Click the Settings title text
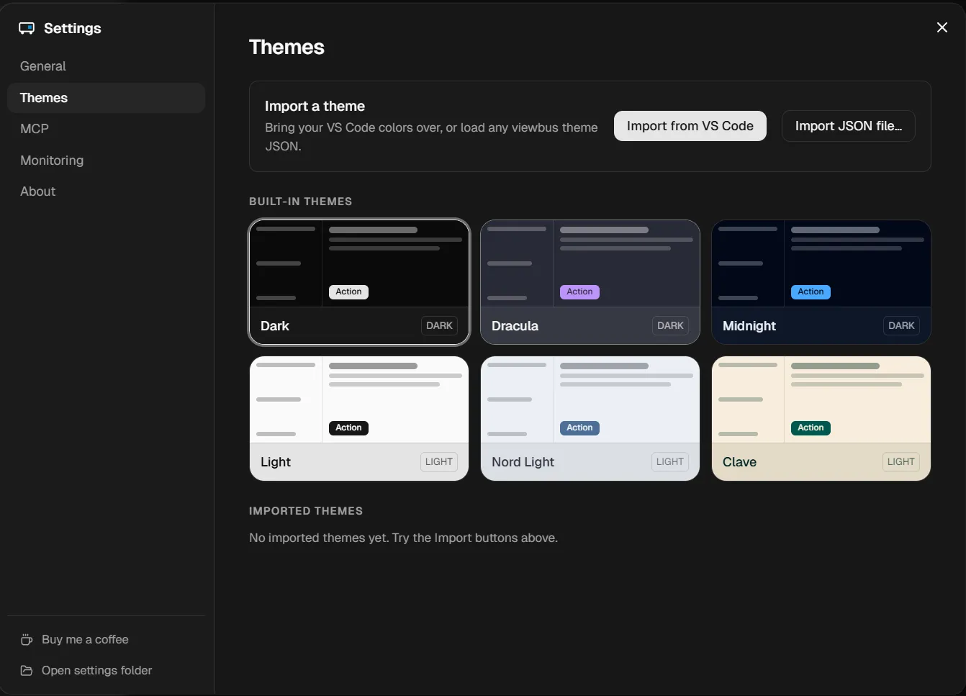This screenshot has width=966, height=696. point(73,28)
